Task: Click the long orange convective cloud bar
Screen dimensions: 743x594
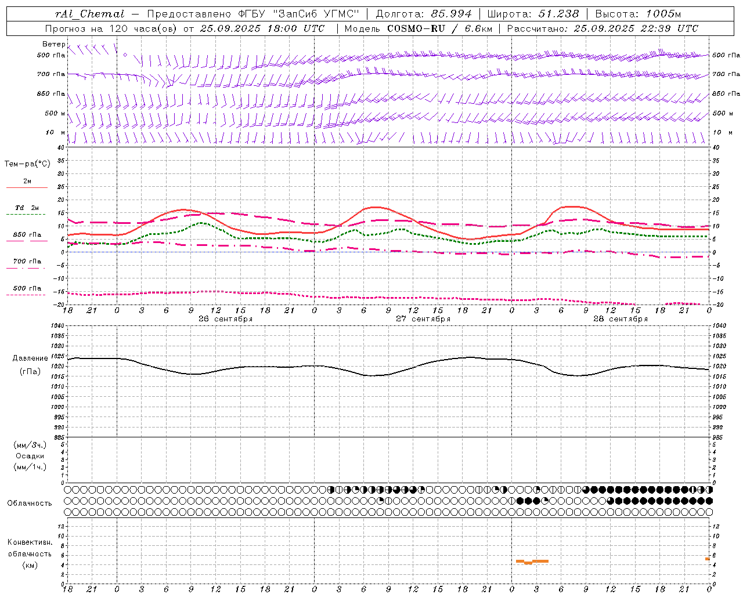Action: (532, 561)
